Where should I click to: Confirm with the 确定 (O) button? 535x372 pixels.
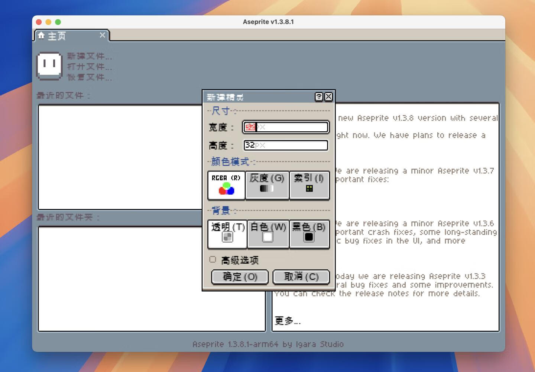[240, 277]
